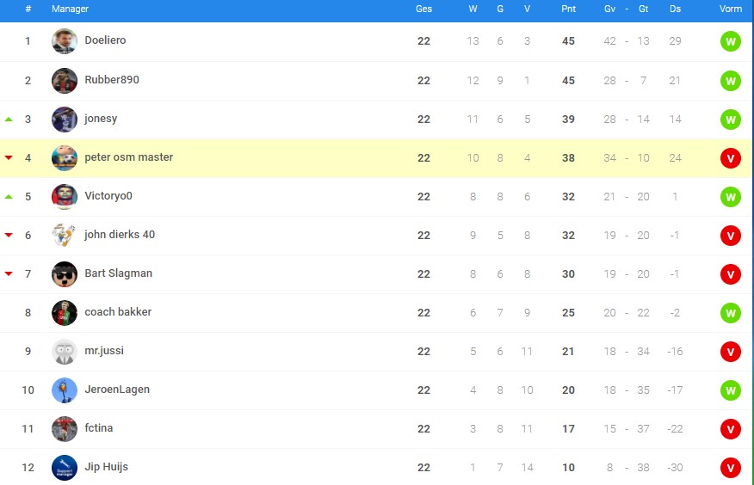
Task: Click the JeroenLagen manager name
Action: pyautogui.click(x=117, y=390)
